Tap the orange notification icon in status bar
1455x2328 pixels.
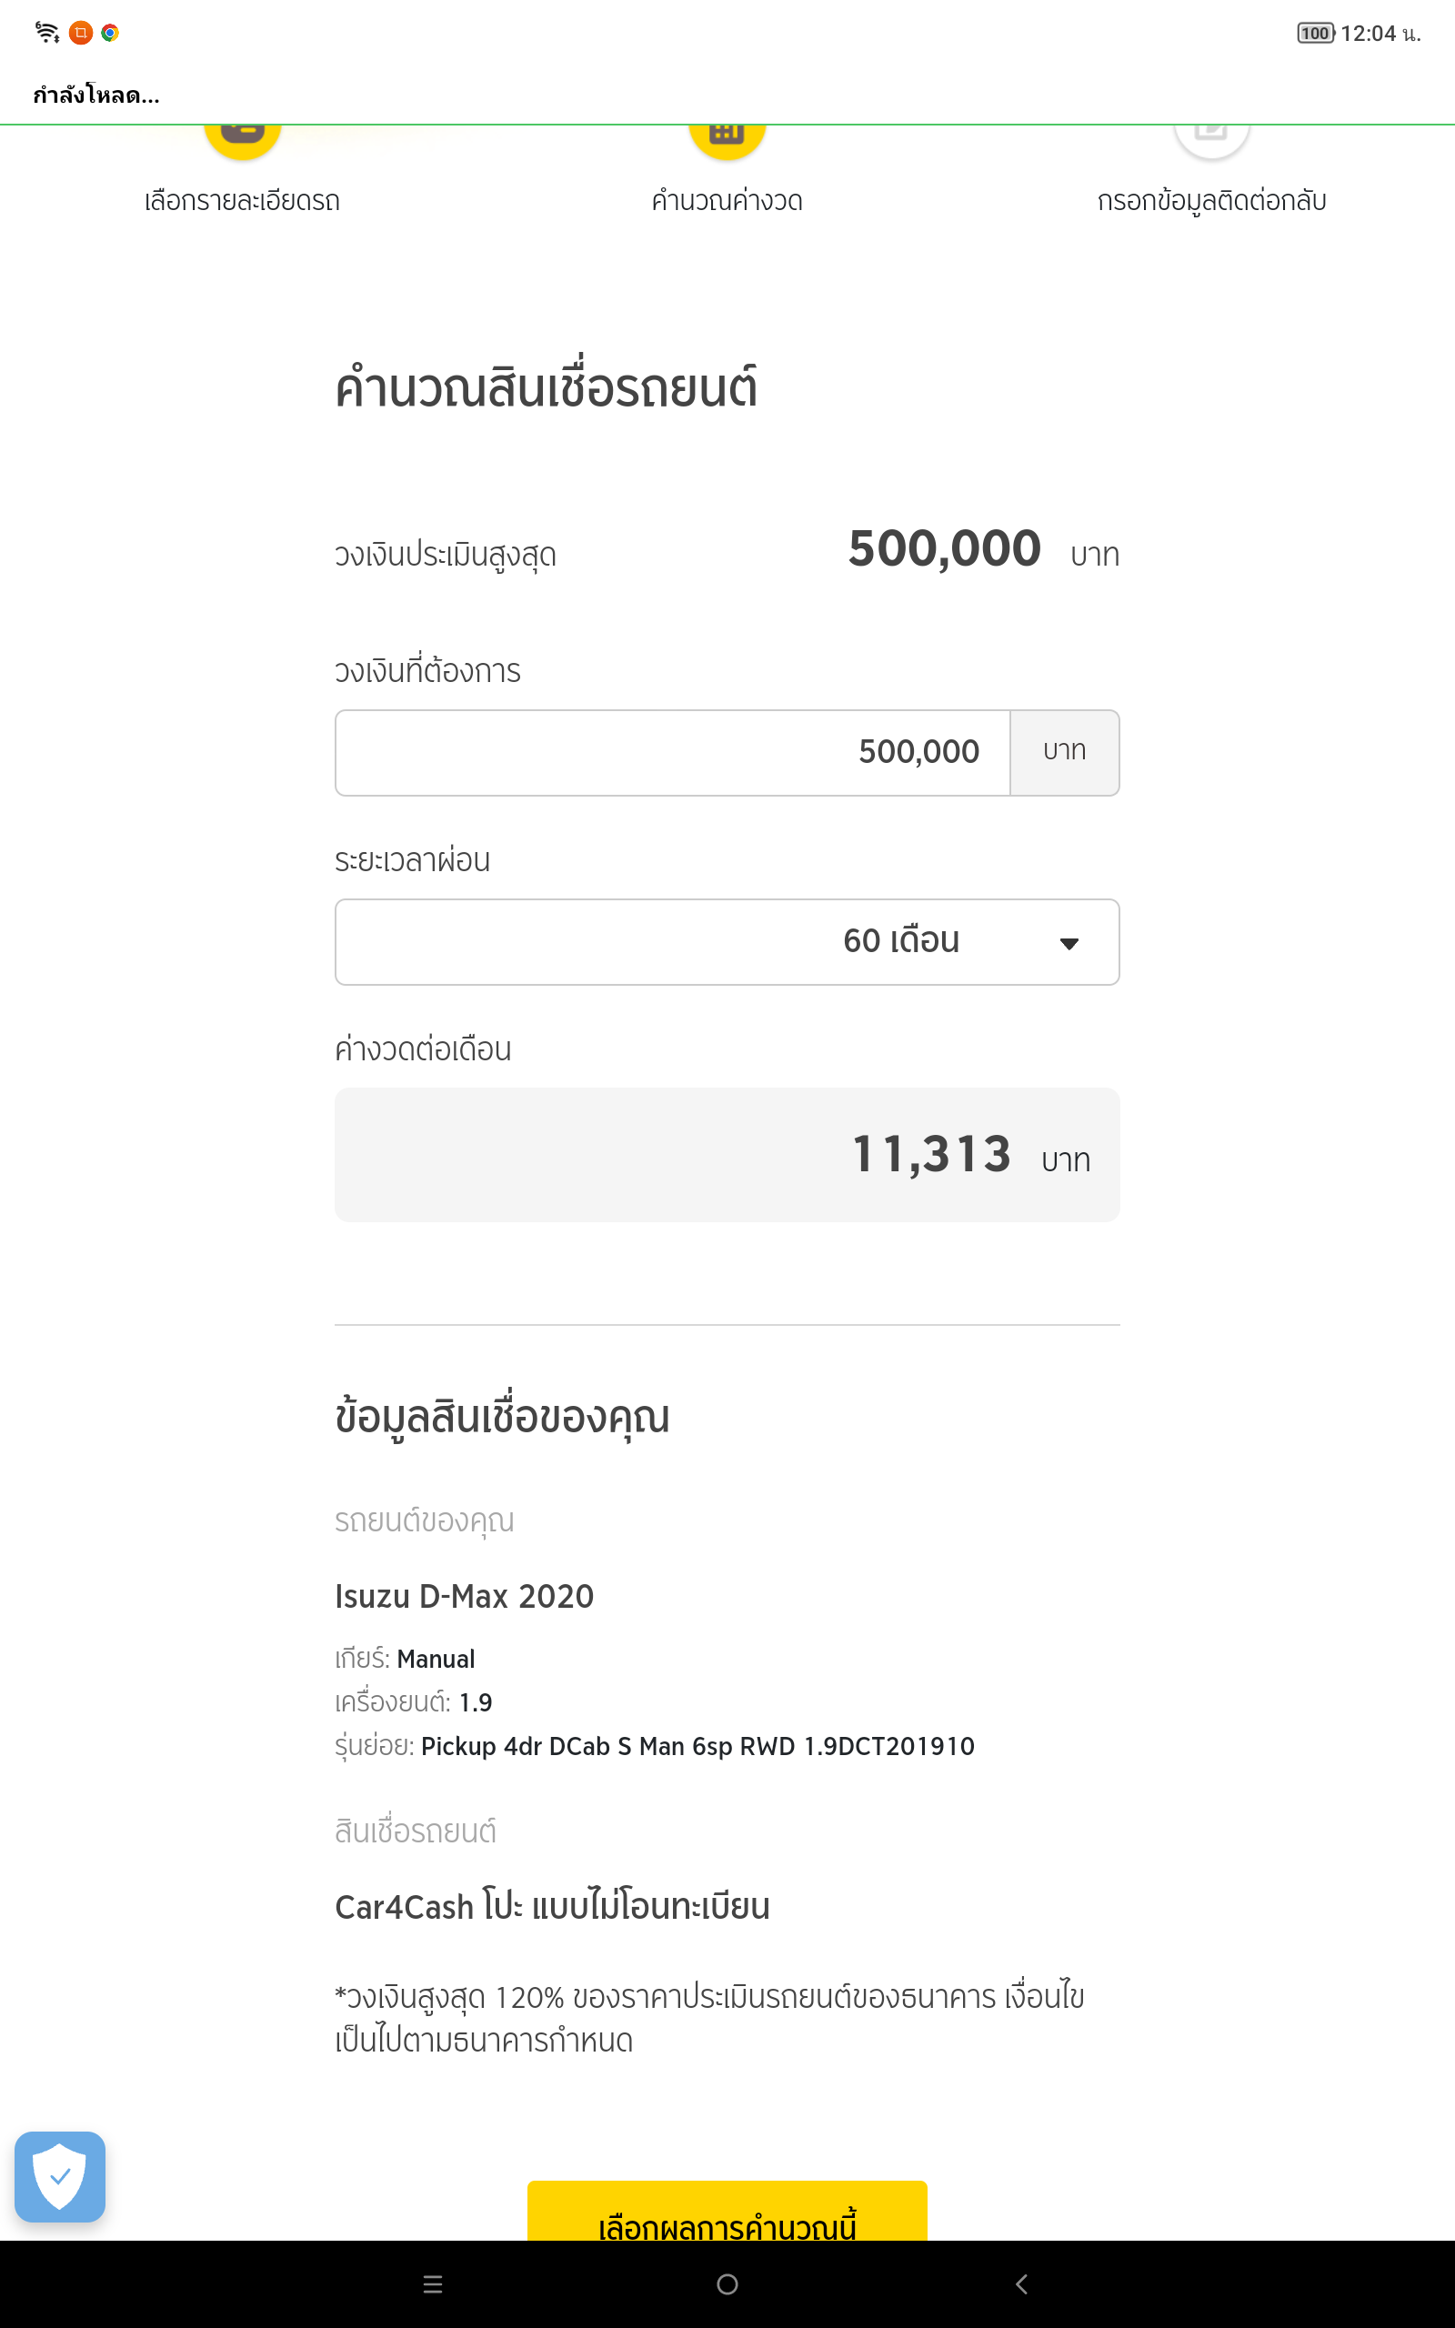pos(81,33)
